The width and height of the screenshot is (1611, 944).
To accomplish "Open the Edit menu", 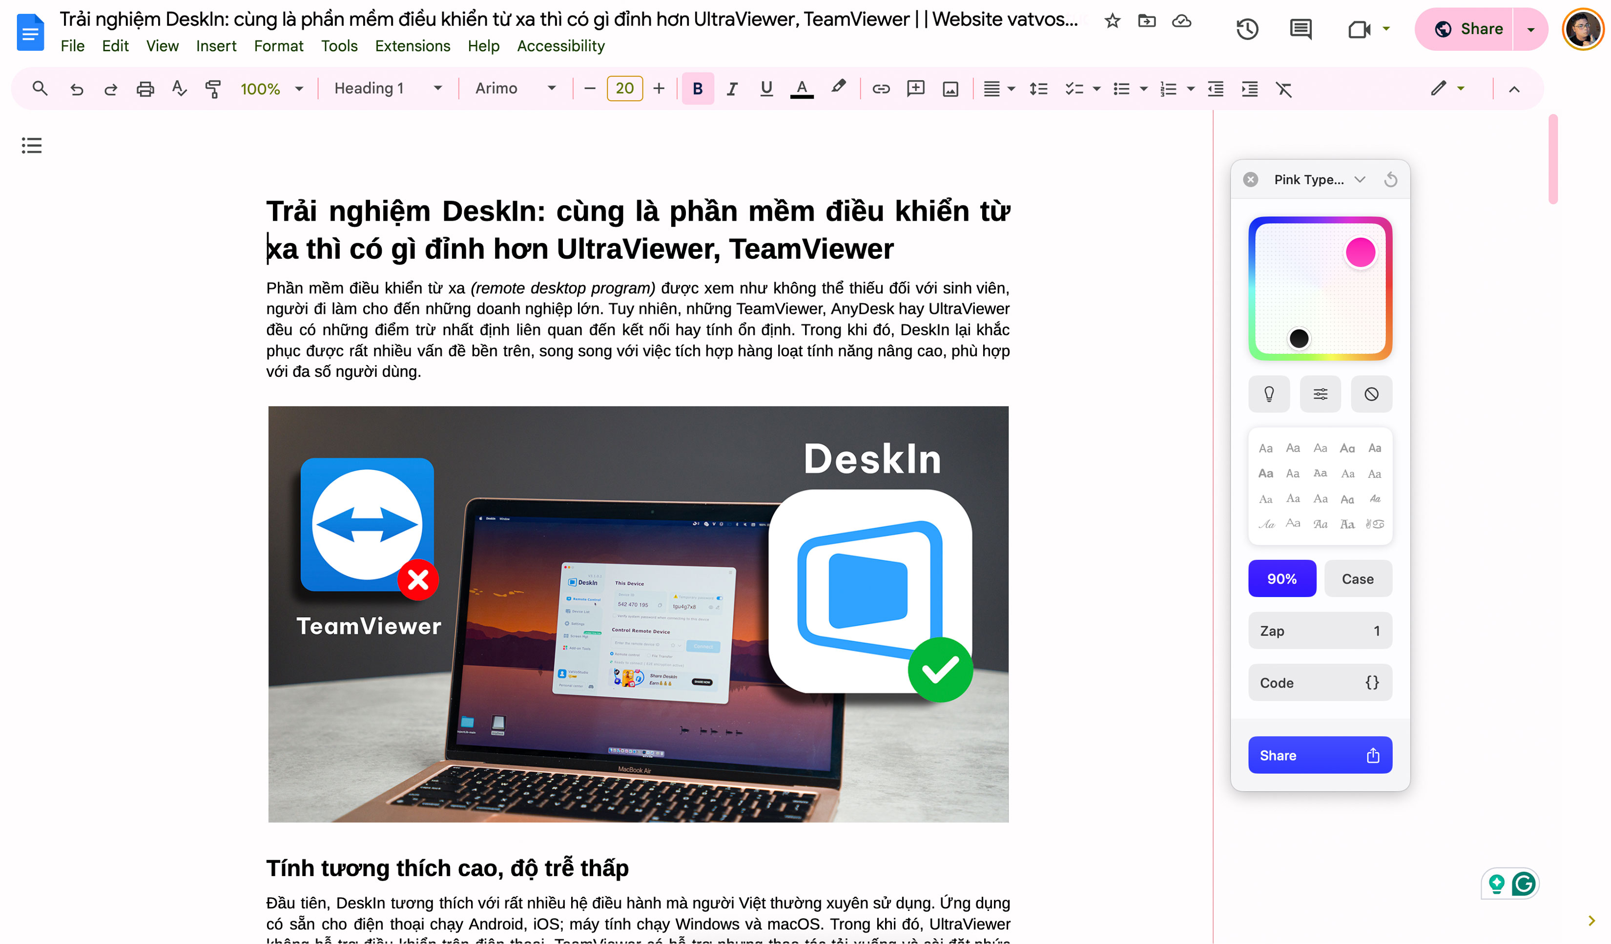I will 115,46.
